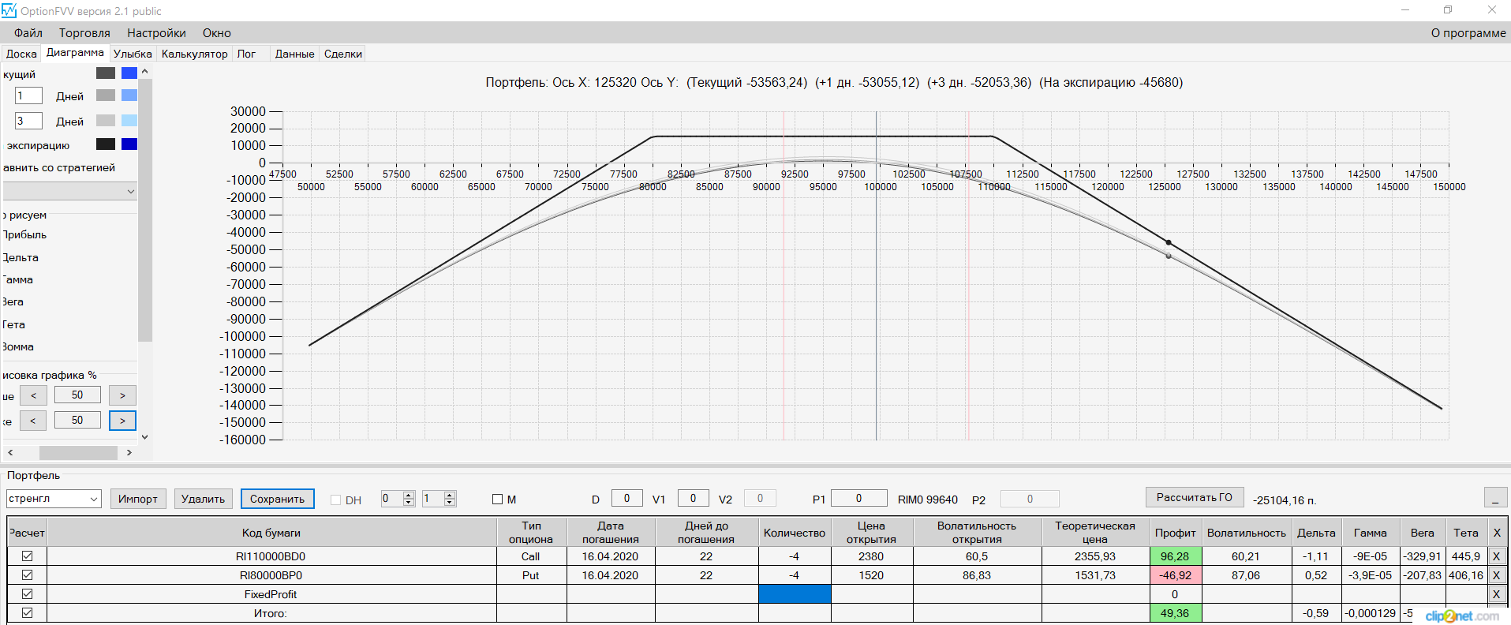
Task: Switch to the Сделки tab
Action: click(343, 54)
